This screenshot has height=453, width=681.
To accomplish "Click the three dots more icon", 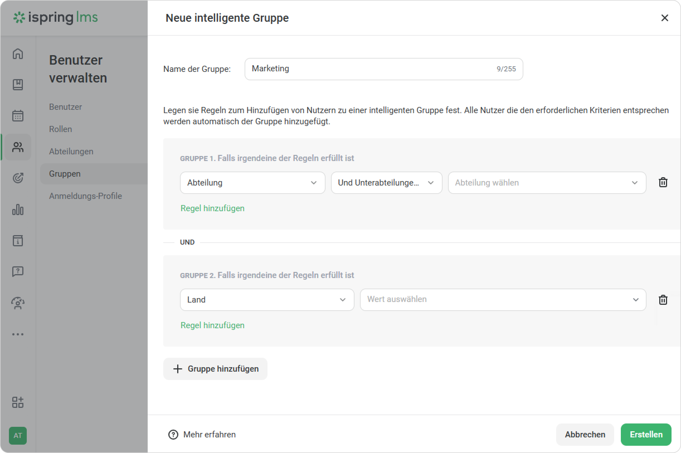I will point(18,334).
